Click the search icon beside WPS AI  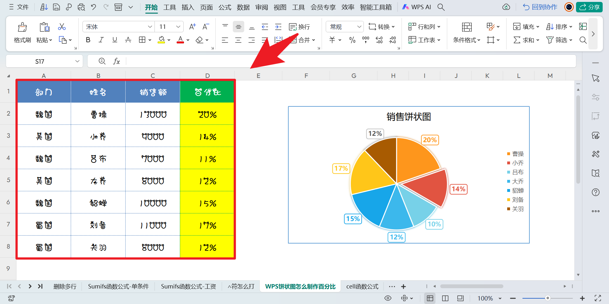coord(441,7)
